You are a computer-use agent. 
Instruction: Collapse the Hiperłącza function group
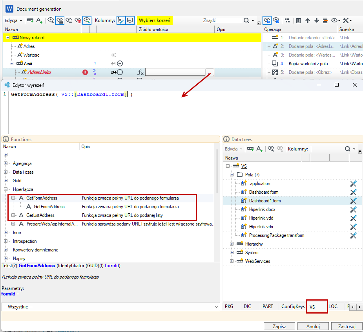click(x=6, y=189)
